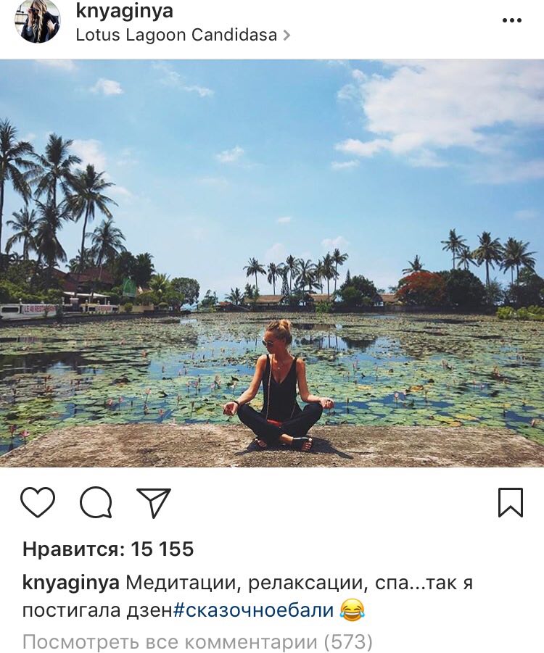Open comments via speech bubble icon
This screenshot has width=544, height=653.
(96, 502)
